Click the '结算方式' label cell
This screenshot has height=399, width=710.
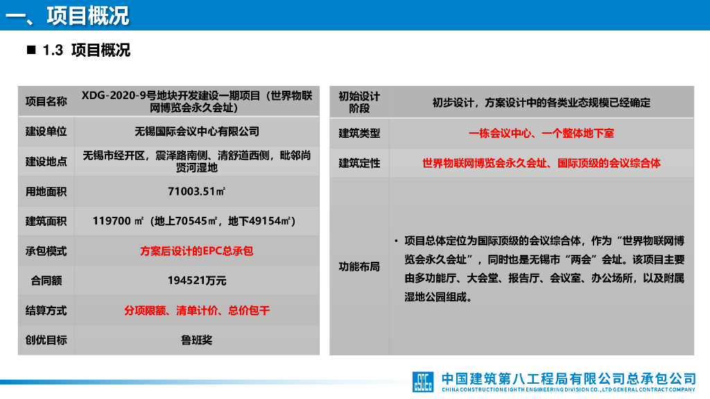[46, 311]
